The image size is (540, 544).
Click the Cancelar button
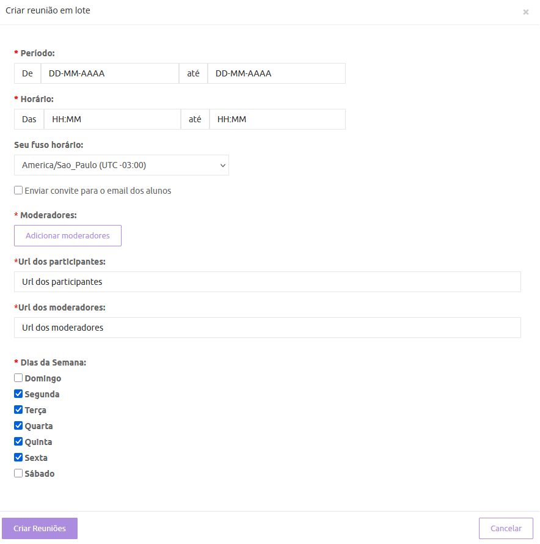[506, 529]
